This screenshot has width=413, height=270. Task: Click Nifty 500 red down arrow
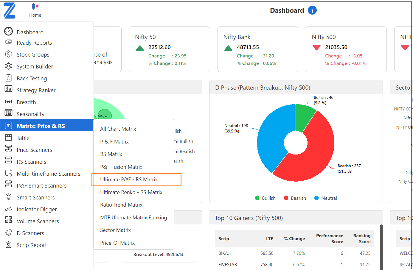point(316,48)
